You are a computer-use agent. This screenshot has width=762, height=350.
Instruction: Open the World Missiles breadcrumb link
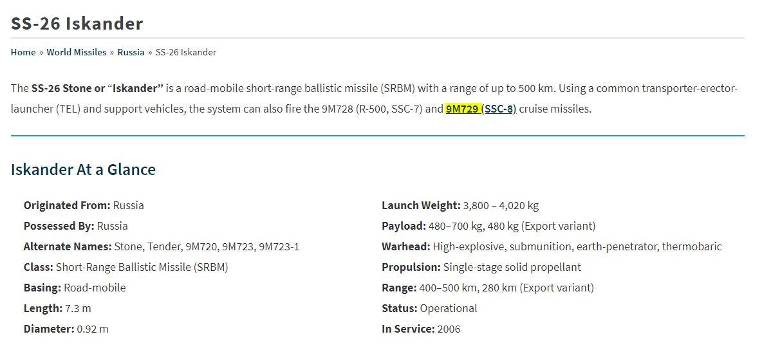pyautogui.click(x=76, y=52)
